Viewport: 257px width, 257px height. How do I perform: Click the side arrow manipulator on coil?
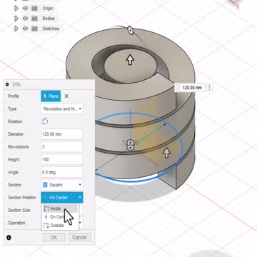point(167,153)
